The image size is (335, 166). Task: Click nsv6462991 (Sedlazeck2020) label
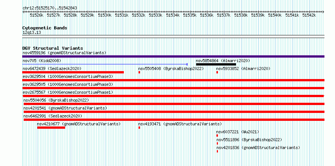(53, 116)
